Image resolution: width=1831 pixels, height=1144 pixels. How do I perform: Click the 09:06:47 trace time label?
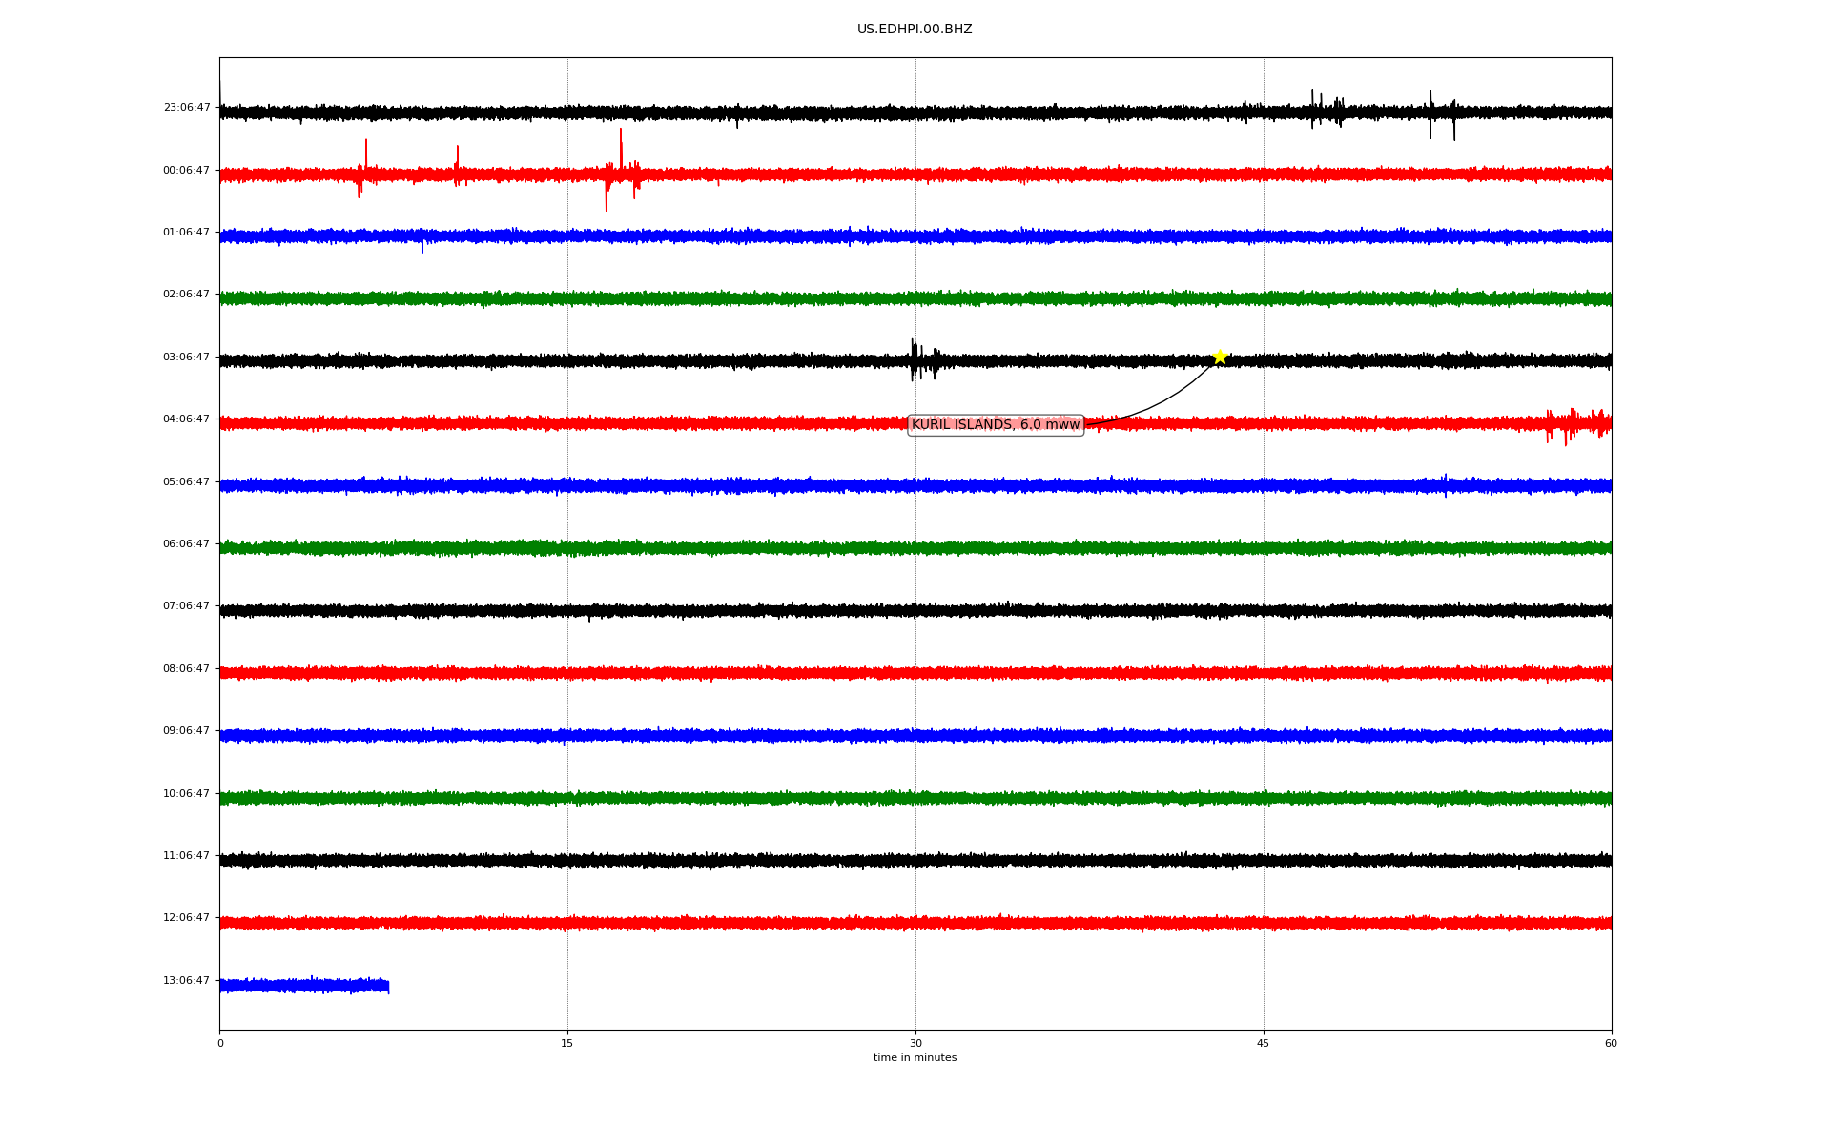187,731
